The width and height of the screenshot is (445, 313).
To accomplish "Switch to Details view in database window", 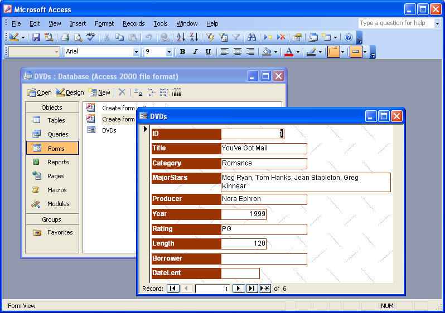I will click(x=177, y=92).
